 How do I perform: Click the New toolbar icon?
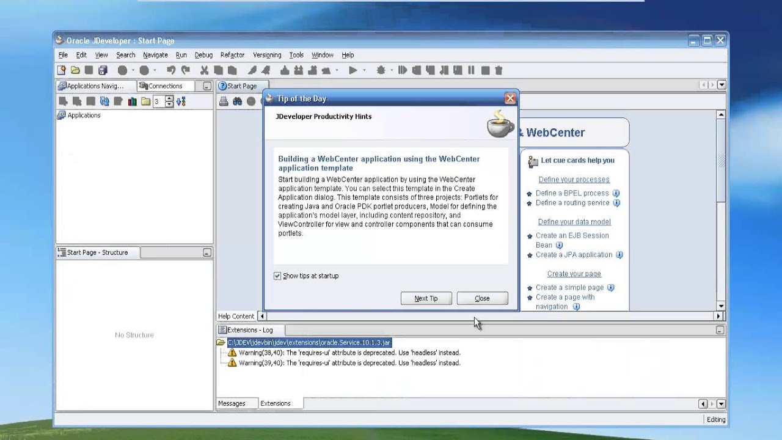click(x=61, y=70)
